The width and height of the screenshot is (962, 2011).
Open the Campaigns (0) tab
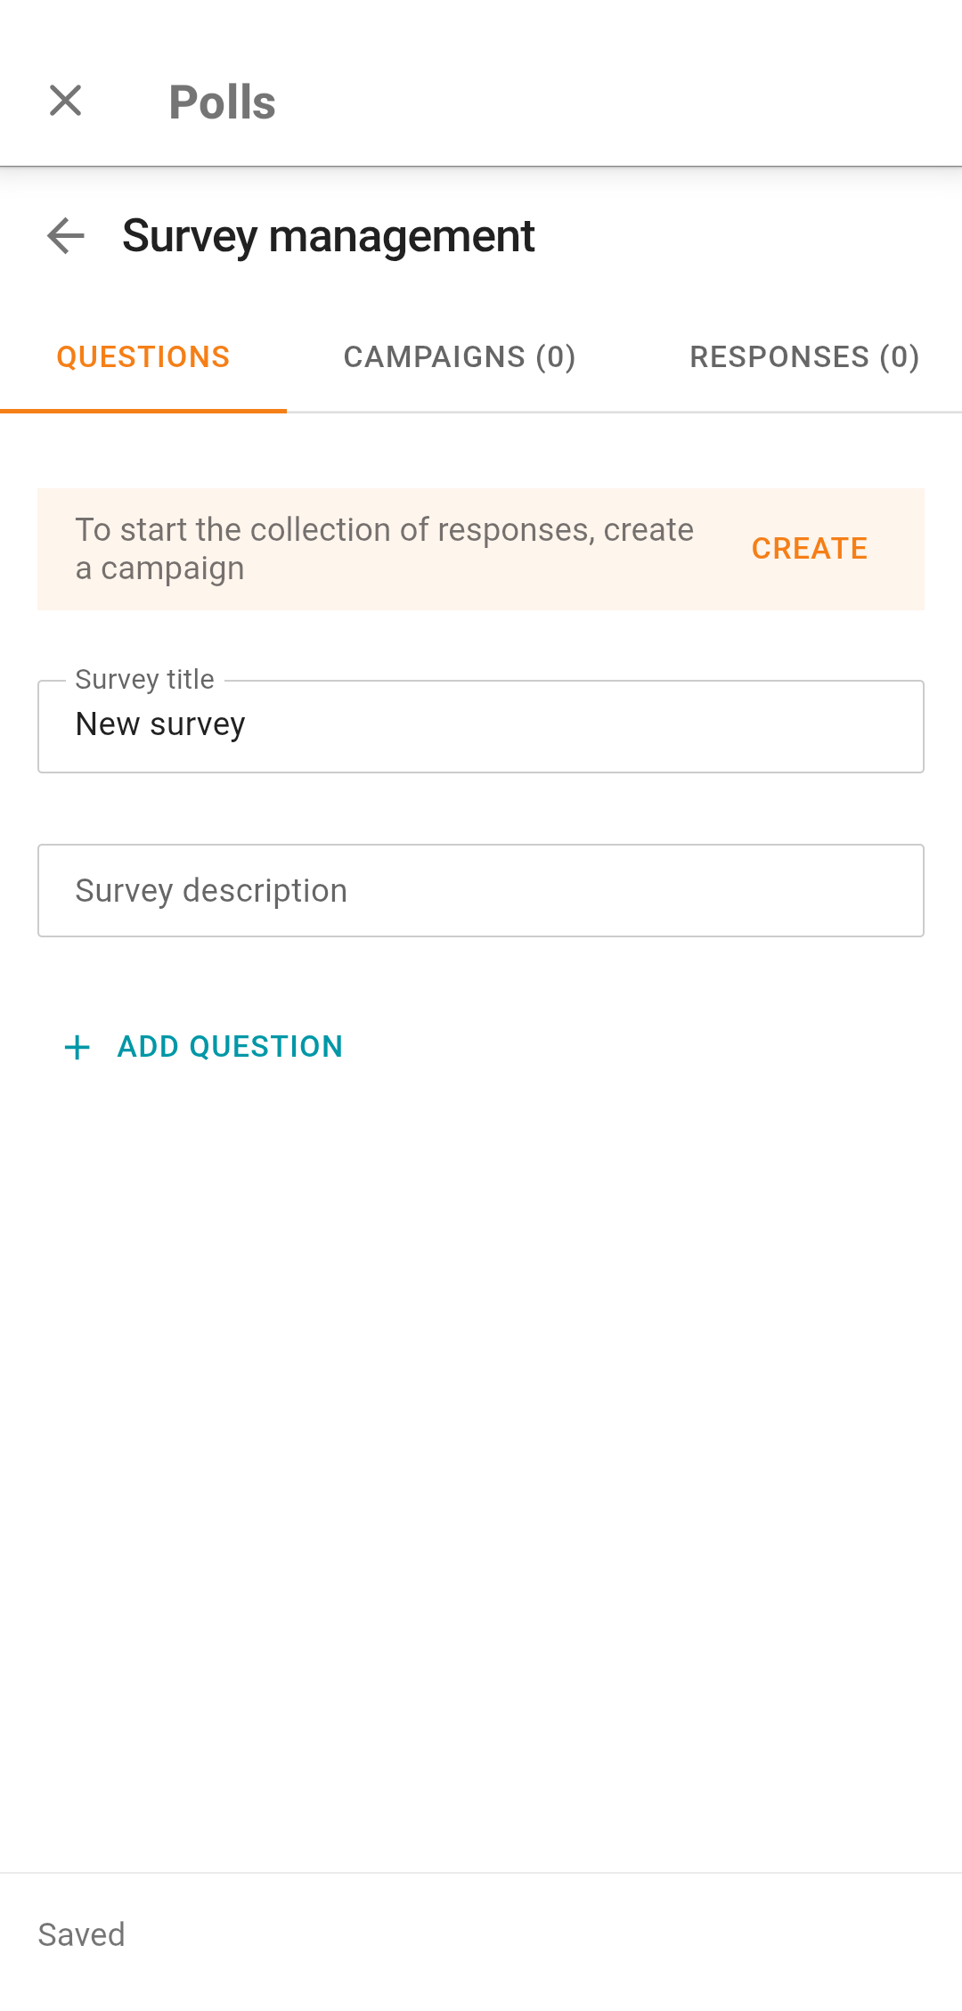[x=460, y=357]
